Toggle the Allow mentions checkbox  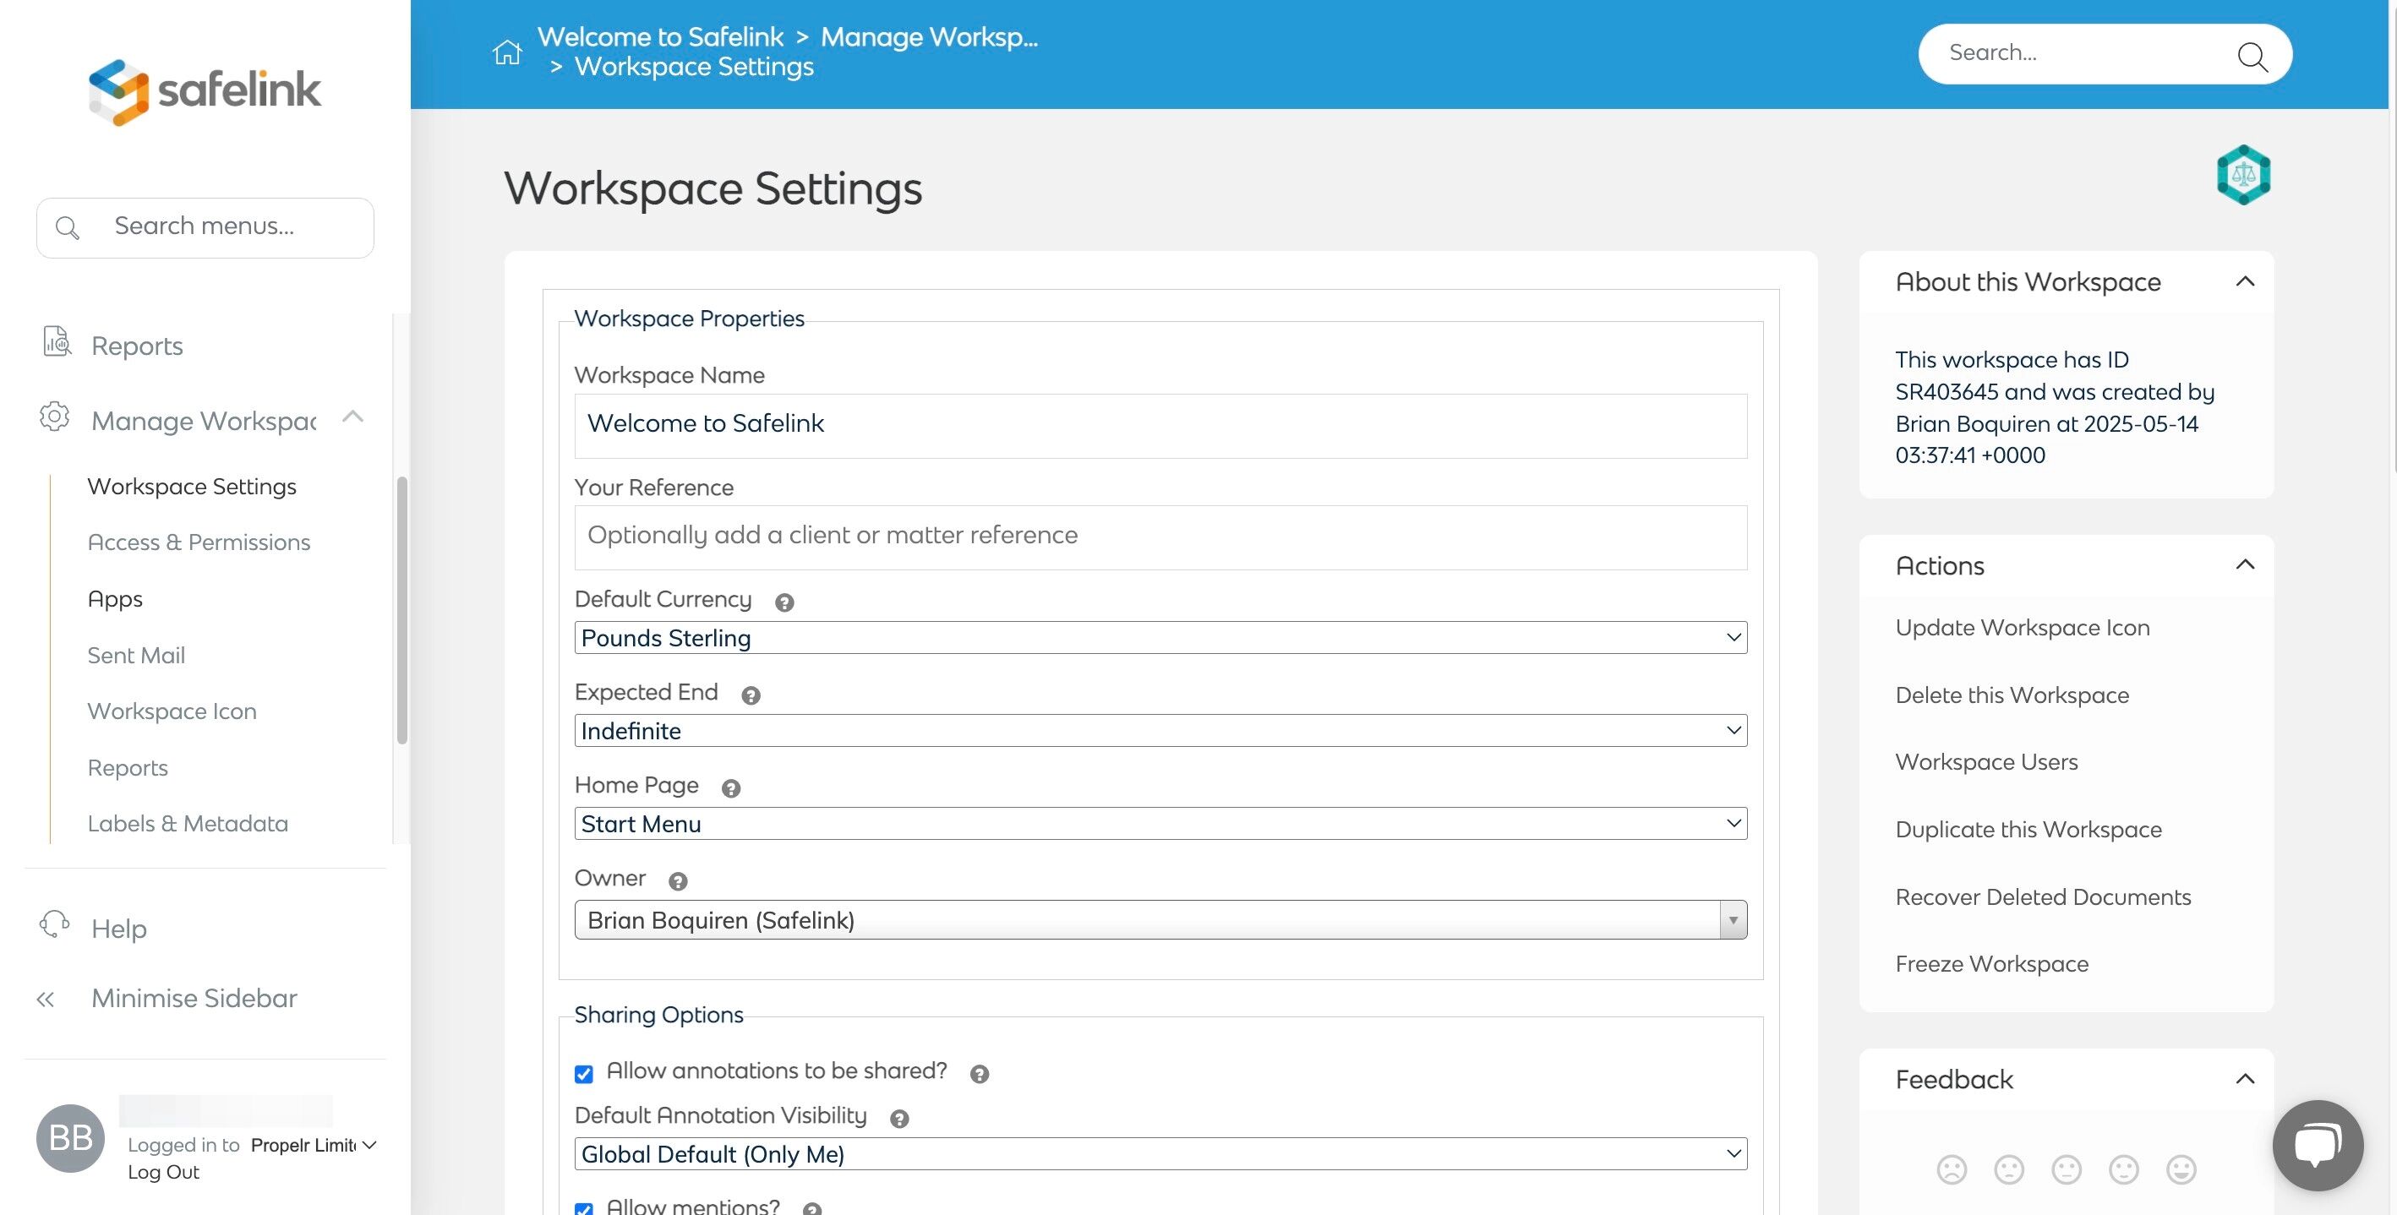[x=583, y=1208]
